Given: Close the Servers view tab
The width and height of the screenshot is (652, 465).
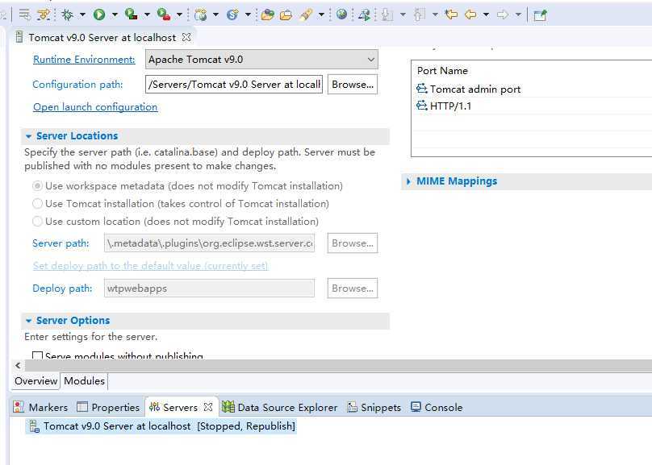Looking at the screenshot, I should tap(208, 407).
